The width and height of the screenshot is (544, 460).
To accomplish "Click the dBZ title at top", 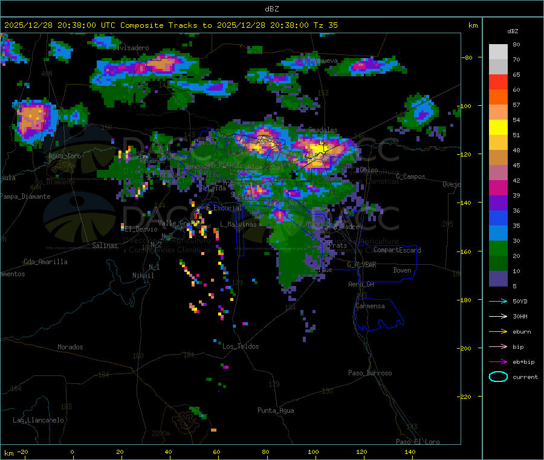I will (271, 9).
